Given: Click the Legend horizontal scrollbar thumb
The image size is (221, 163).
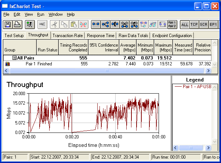Looking at the screenshot, I should 191,148.
